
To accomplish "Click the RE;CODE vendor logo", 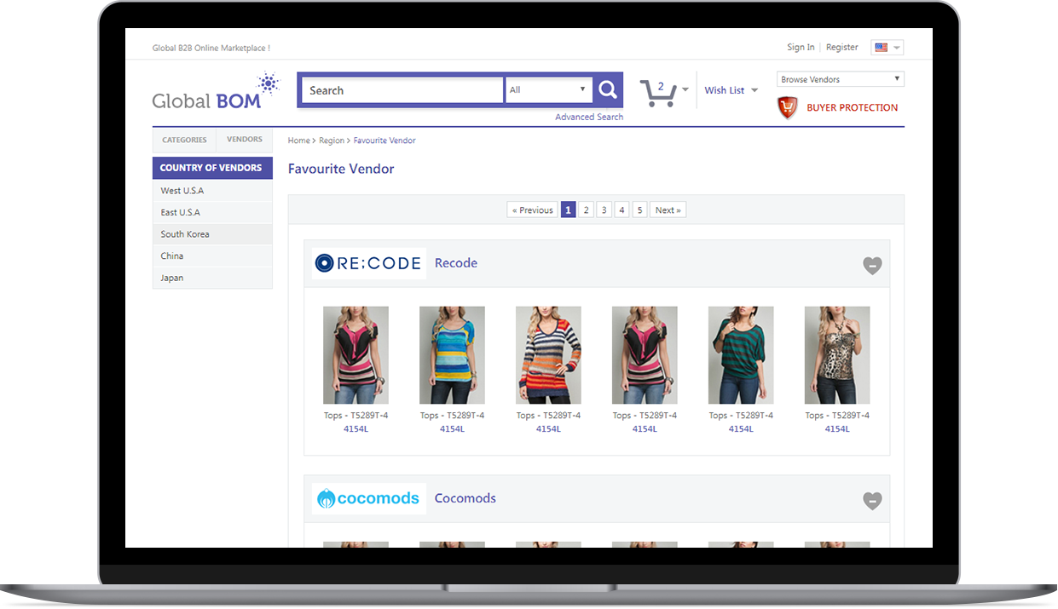I will [x=369, y=263].
